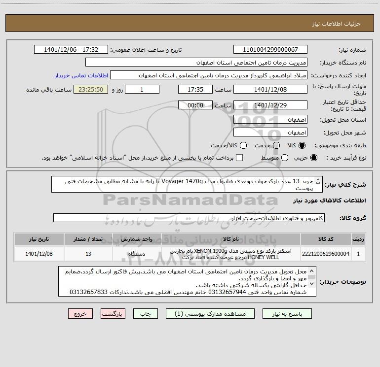This screenshot has width=380, height=367.
Task: Click the توضیحات خریدار text area
Action: (x=187, y=281)
